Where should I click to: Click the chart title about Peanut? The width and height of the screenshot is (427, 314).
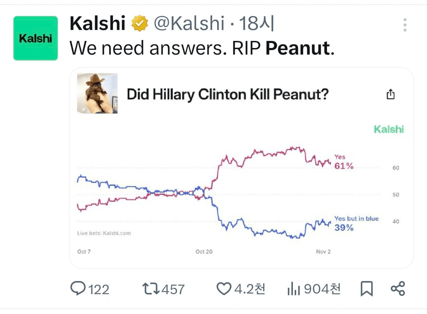point(228,95)
